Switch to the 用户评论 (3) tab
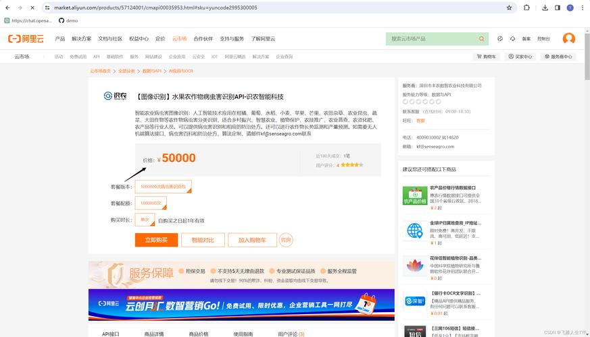Viewport: 590px width, 337px height. click(291, 334)
